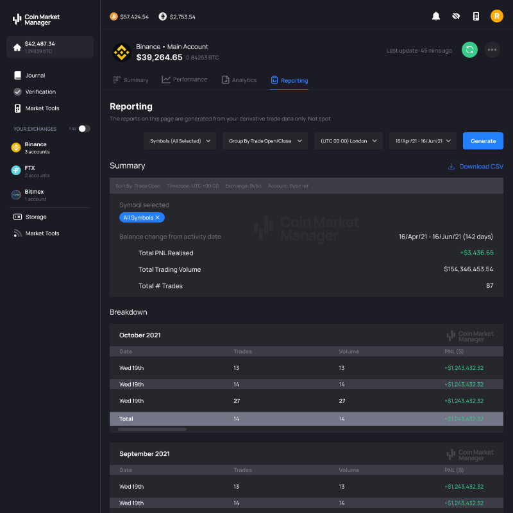Image resolution: width=513 pixels, height=513 pixels.
Task: Click the Ethereum price $2,753.54
Action: (183, 17)
